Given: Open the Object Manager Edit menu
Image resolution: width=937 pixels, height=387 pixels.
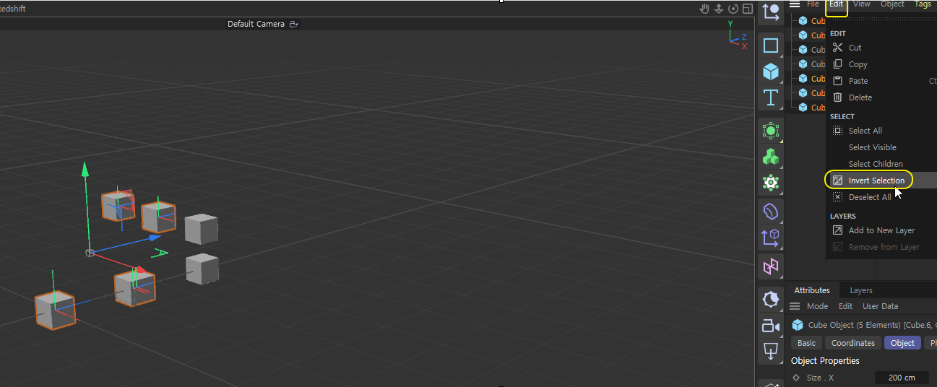Looking at the screenshot, I should pos(836,4).
